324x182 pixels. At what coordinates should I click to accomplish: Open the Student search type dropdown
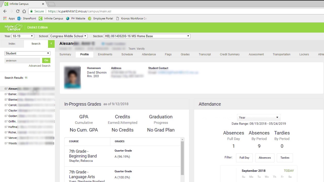point(27,53)
